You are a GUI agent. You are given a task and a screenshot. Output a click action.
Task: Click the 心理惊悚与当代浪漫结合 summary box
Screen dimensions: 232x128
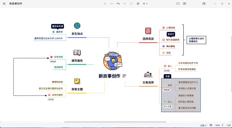tap(196, 40)
